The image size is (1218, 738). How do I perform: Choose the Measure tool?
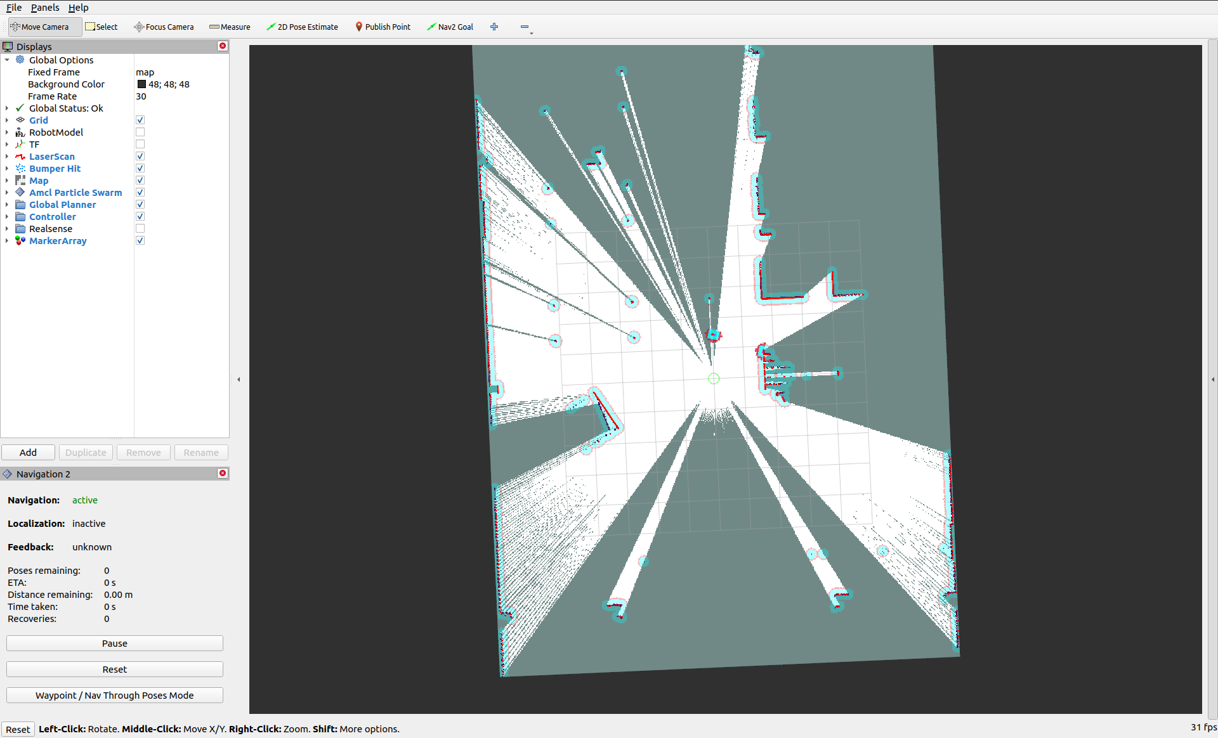click(230, 27)
